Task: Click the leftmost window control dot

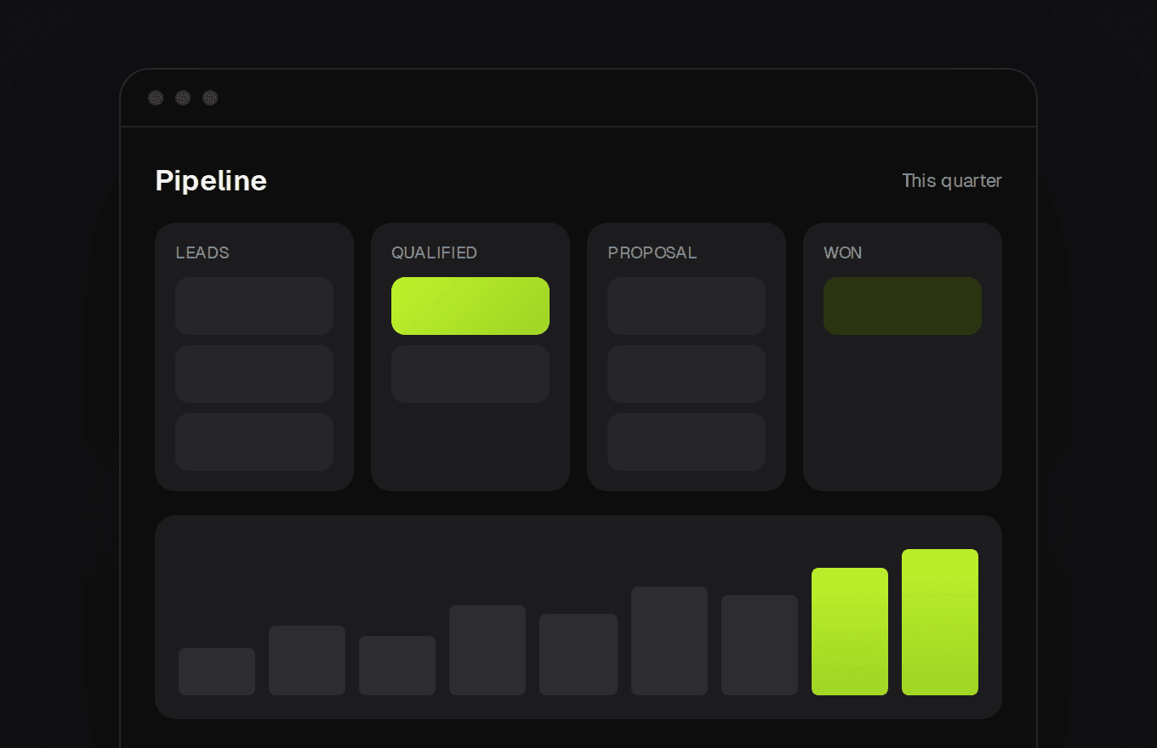Action: (x=156, y=98)
